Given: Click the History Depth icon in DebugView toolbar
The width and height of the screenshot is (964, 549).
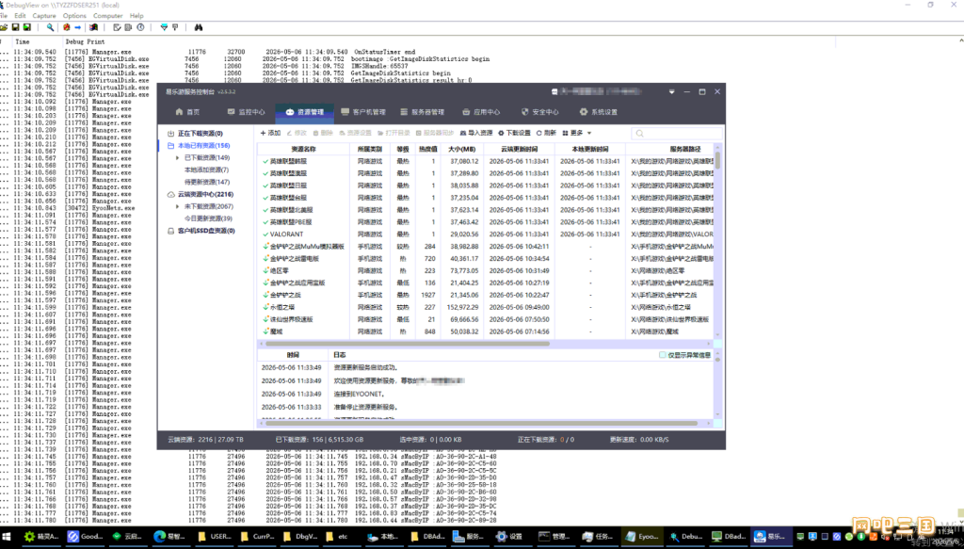Looking at the screenshot, I should click(x=128, y=27).
